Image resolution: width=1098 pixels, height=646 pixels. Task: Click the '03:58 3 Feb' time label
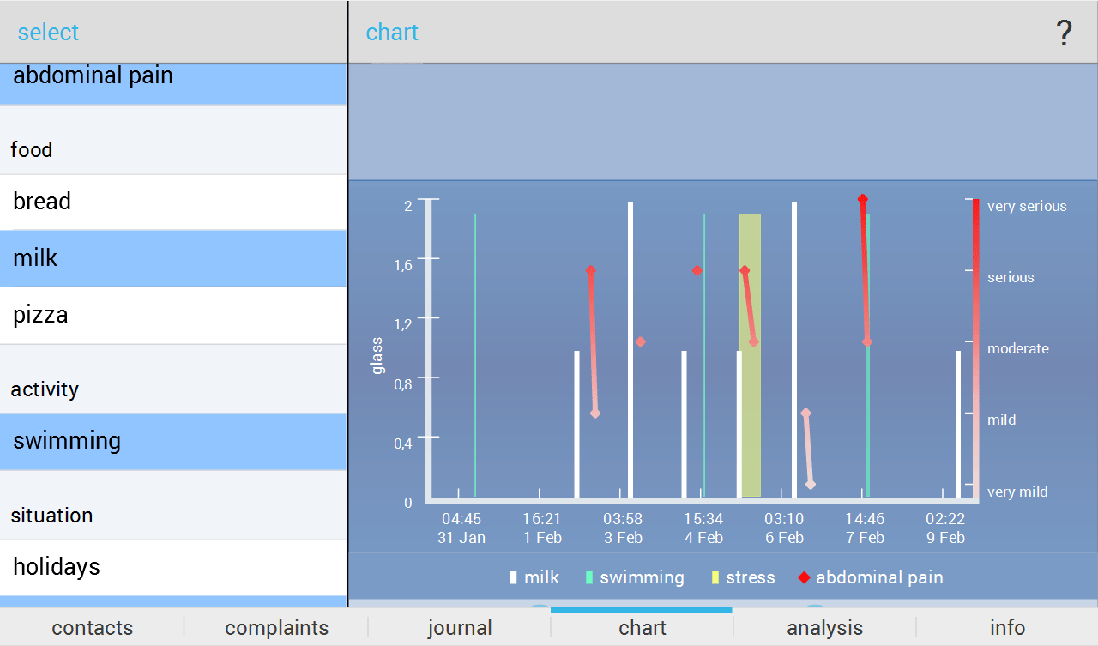pyautogui.click(x=623, y=528)
